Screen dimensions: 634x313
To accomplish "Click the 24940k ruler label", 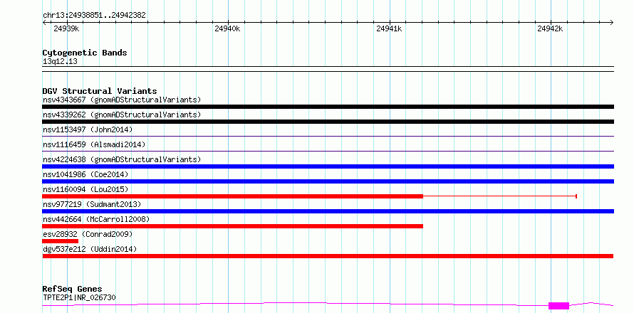I will click(x=227, y=28).
